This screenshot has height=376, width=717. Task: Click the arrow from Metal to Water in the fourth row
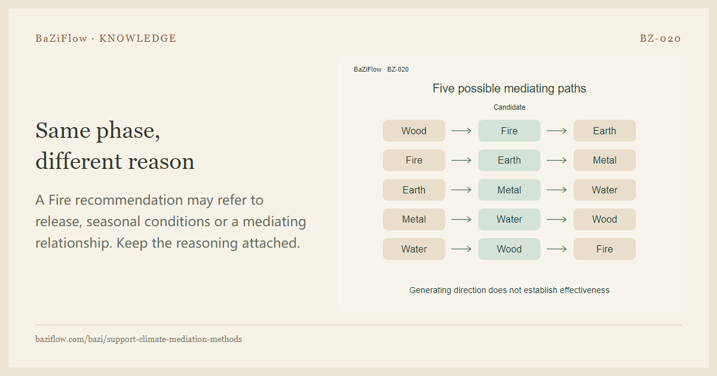tap(461, 219)
